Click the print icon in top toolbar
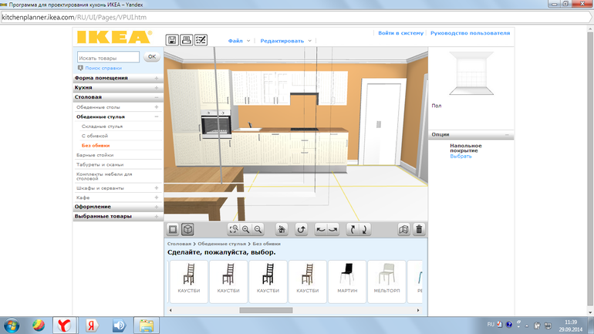This screenshot has height=334, width=594. tap(186, 40)
